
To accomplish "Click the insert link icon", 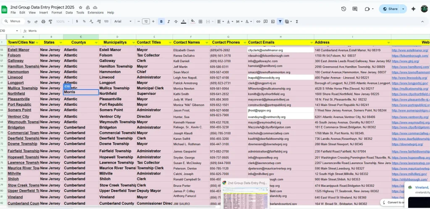I will (257, 21).
